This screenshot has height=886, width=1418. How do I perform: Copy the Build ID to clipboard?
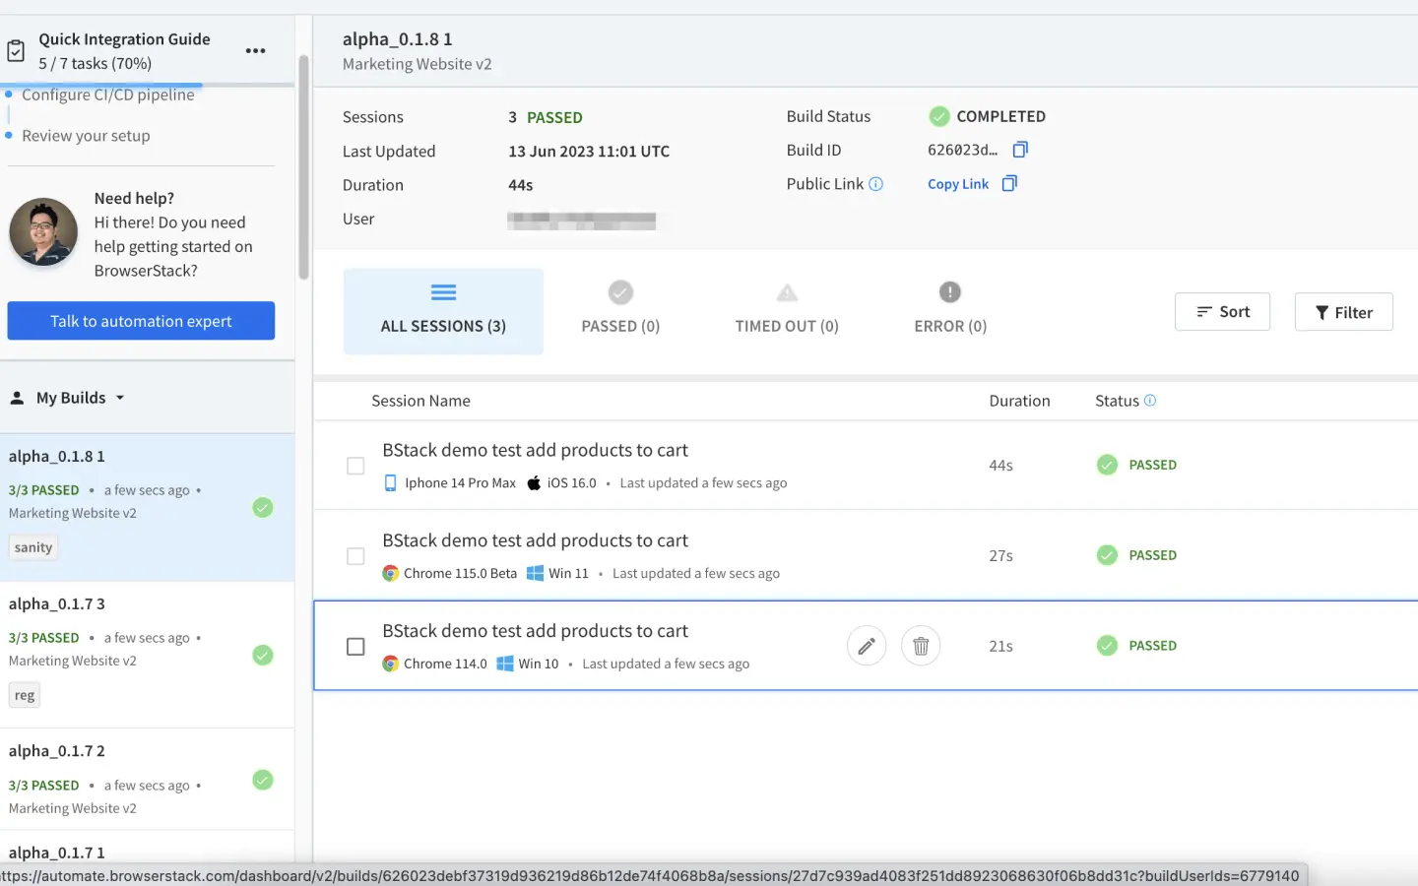[x=1020, y=150]
